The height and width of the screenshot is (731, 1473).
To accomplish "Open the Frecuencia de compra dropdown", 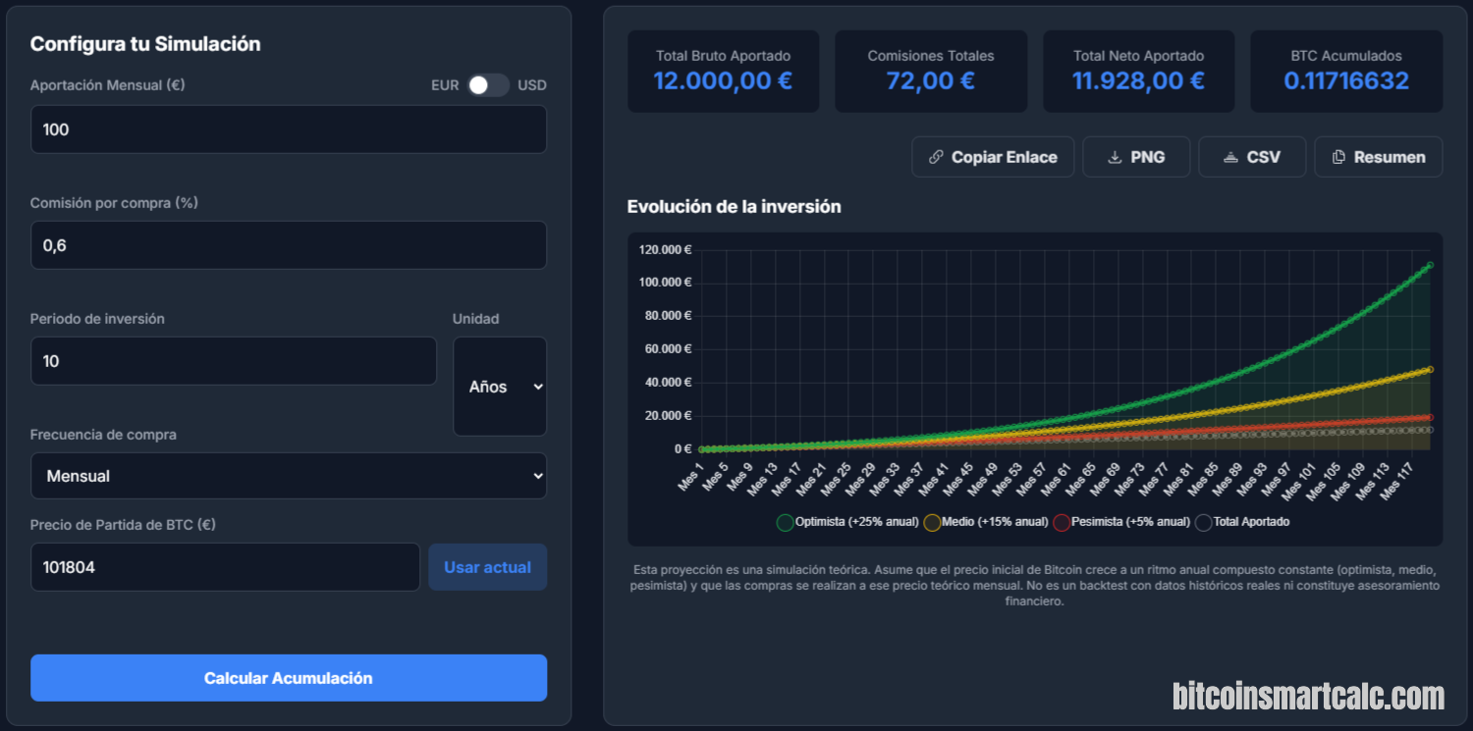I will coord(289,475).
